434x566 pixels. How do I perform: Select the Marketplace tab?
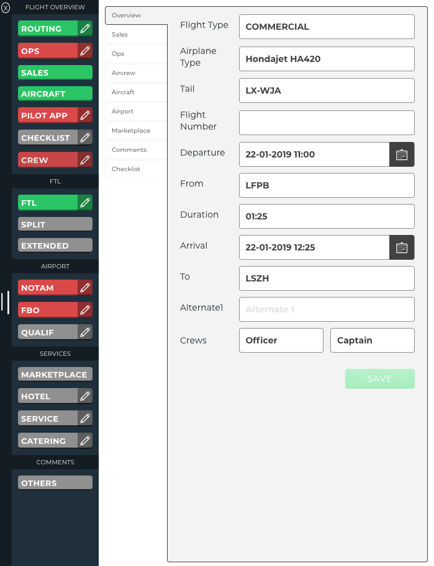click(131, 131)
